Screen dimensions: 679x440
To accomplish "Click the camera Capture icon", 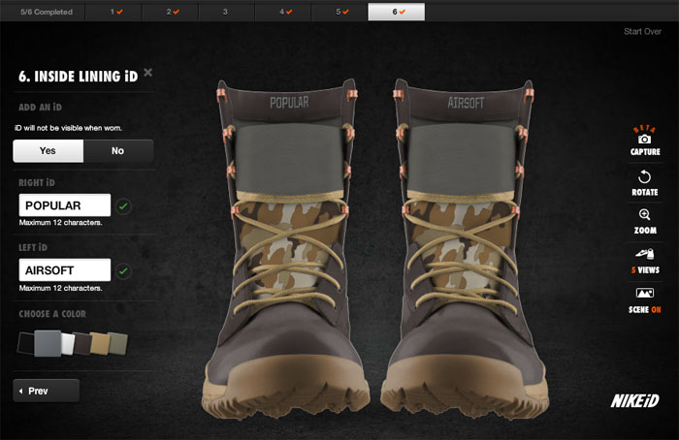I will [x=645, y=140].
